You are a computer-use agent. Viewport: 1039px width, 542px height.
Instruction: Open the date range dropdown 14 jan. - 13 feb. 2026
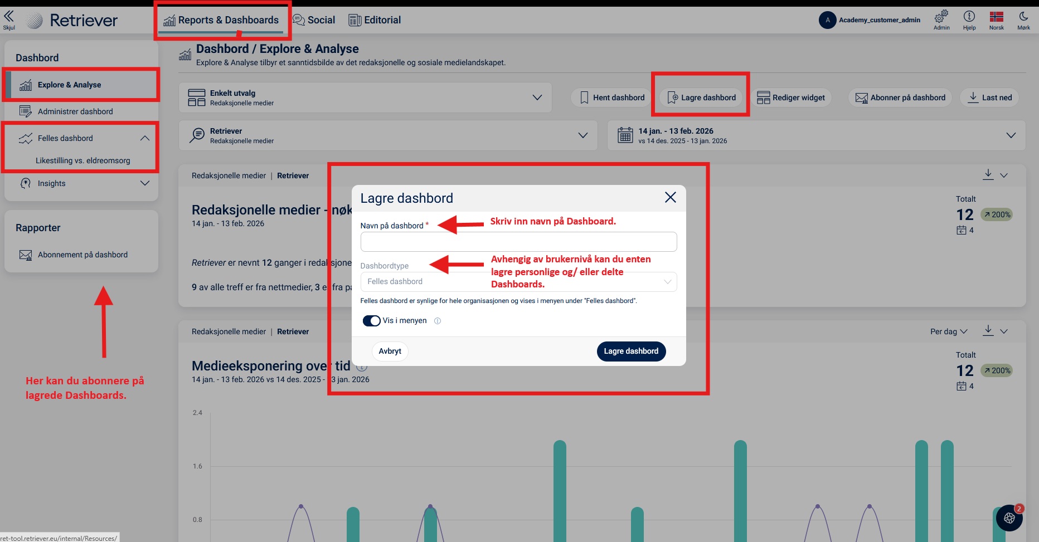coord(816,135)
